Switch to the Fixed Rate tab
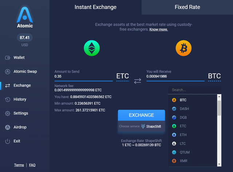 pos(187,7)
